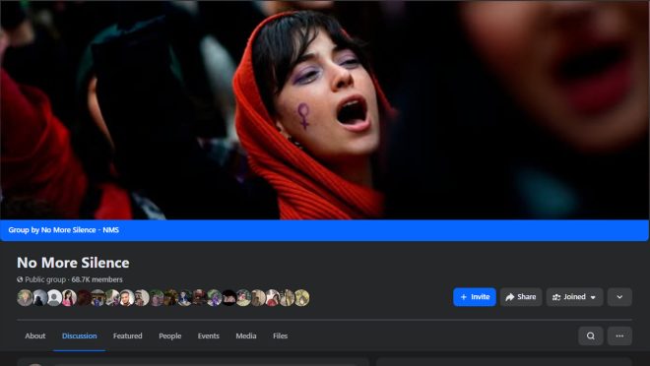Search within the group
The image size is (650, 366).
point(591,335)
